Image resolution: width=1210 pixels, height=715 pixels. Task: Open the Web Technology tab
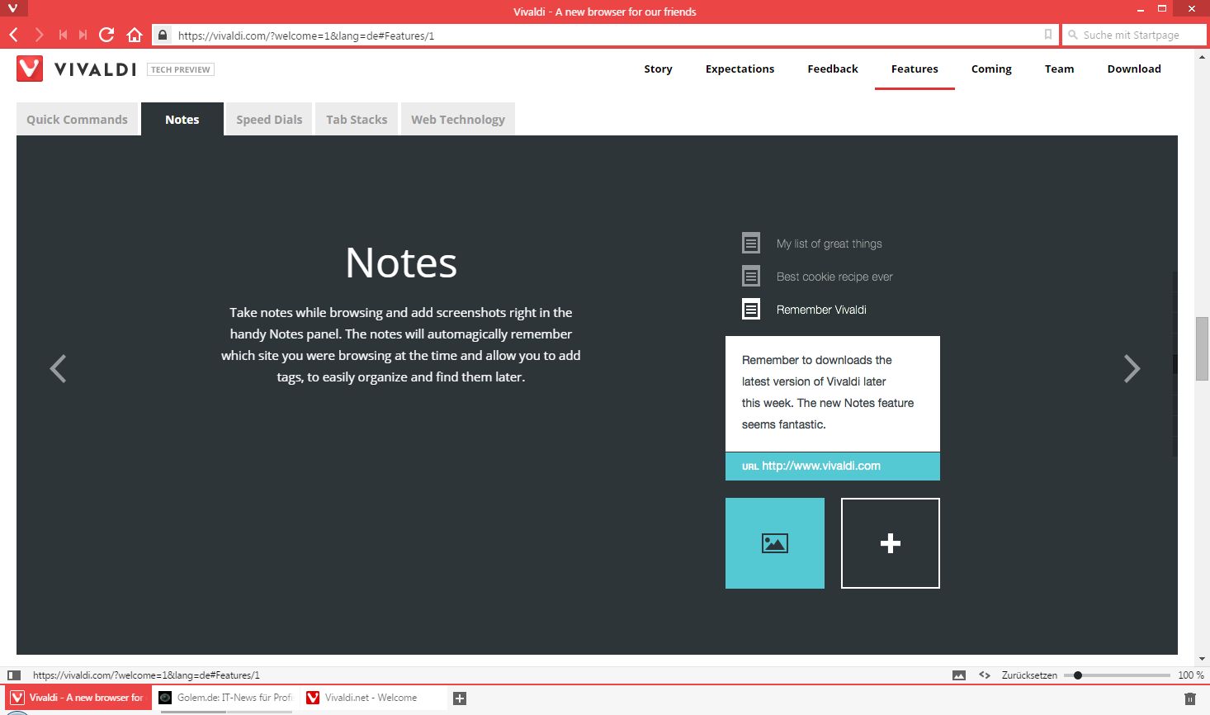458,119
